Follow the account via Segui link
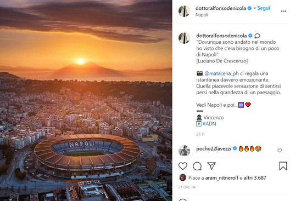Viewport: 290px width, 201px height. pyautogui.click(x=264, y=8)
